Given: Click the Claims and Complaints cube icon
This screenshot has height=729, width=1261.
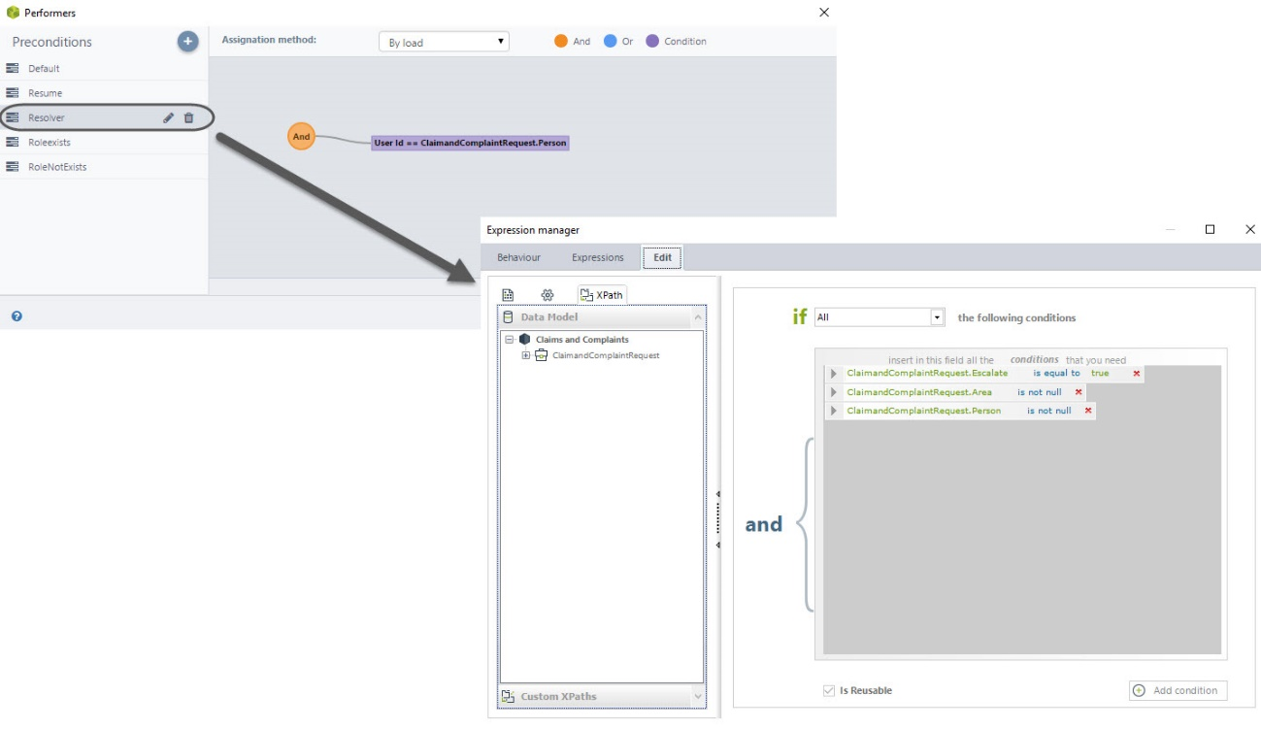Looking at the screenshot, I should coord(525,340).
